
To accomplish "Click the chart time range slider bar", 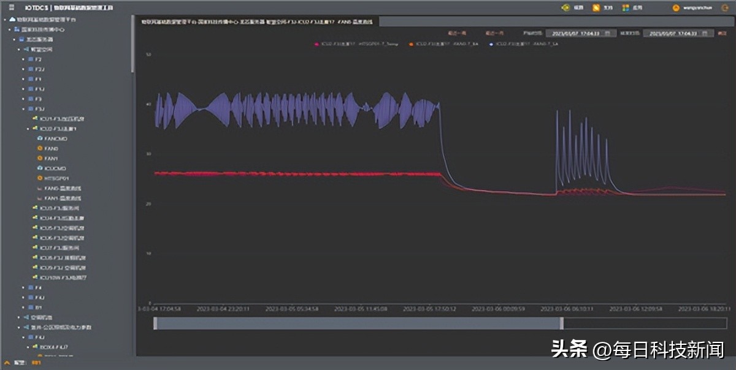I will click(358, 323).
